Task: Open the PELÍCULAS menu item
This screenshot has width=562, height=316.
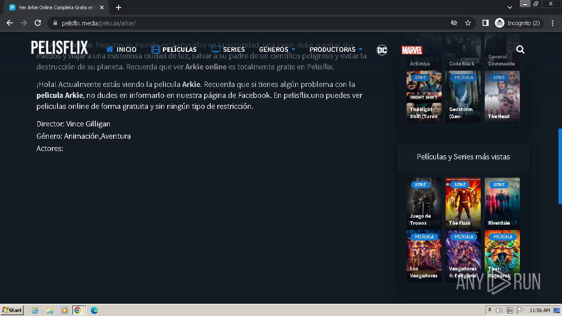Action: point(174,49)
